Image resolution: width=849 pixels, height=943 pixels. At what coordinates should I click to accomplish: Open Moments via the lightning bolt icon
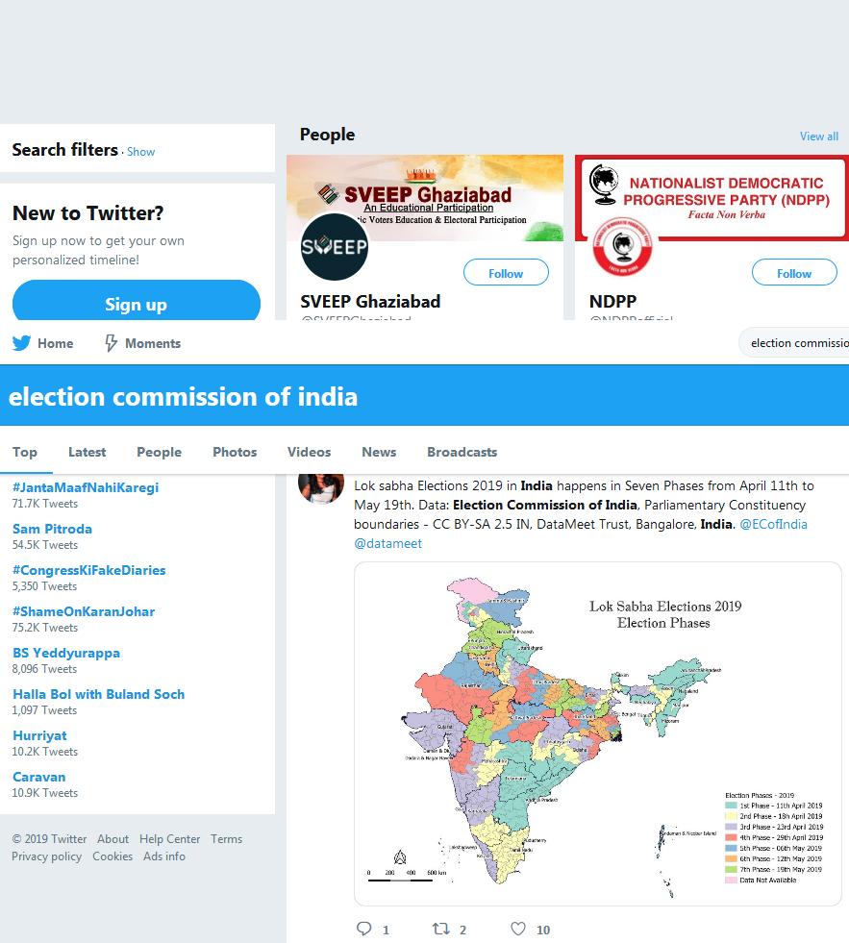point(111,343)
